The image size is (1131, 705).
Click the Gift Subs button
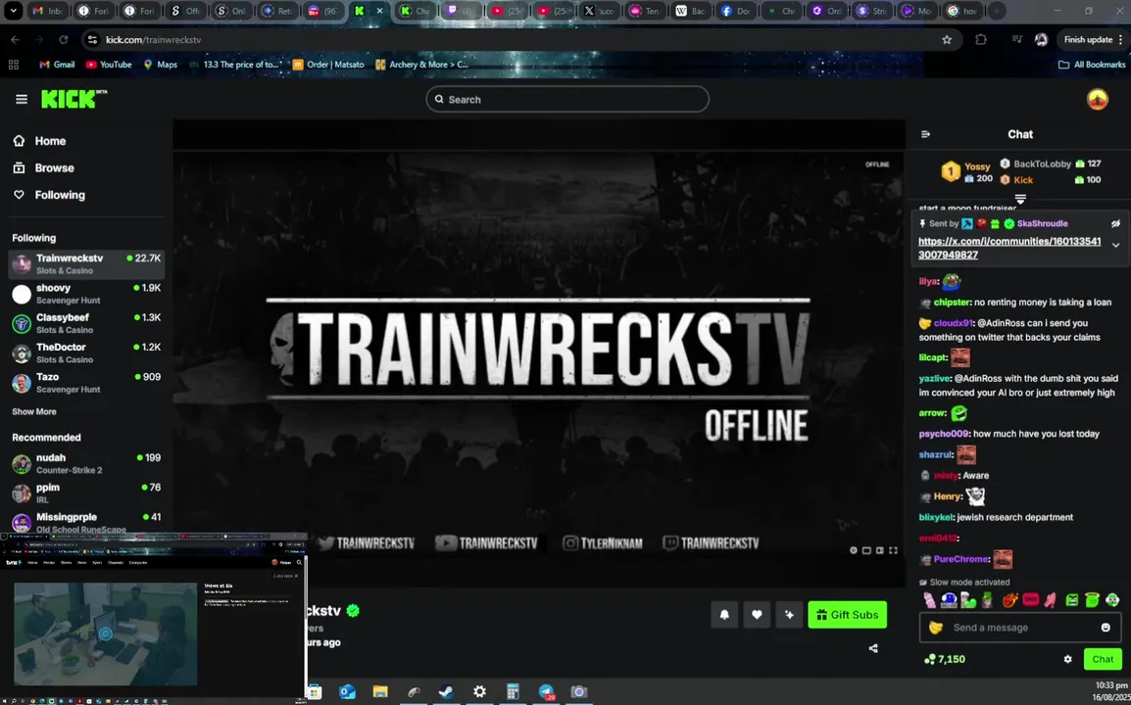click(847, 615)
